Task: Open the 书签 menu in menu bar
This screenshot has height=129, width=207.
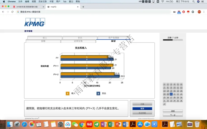Action: click(51, 2)
